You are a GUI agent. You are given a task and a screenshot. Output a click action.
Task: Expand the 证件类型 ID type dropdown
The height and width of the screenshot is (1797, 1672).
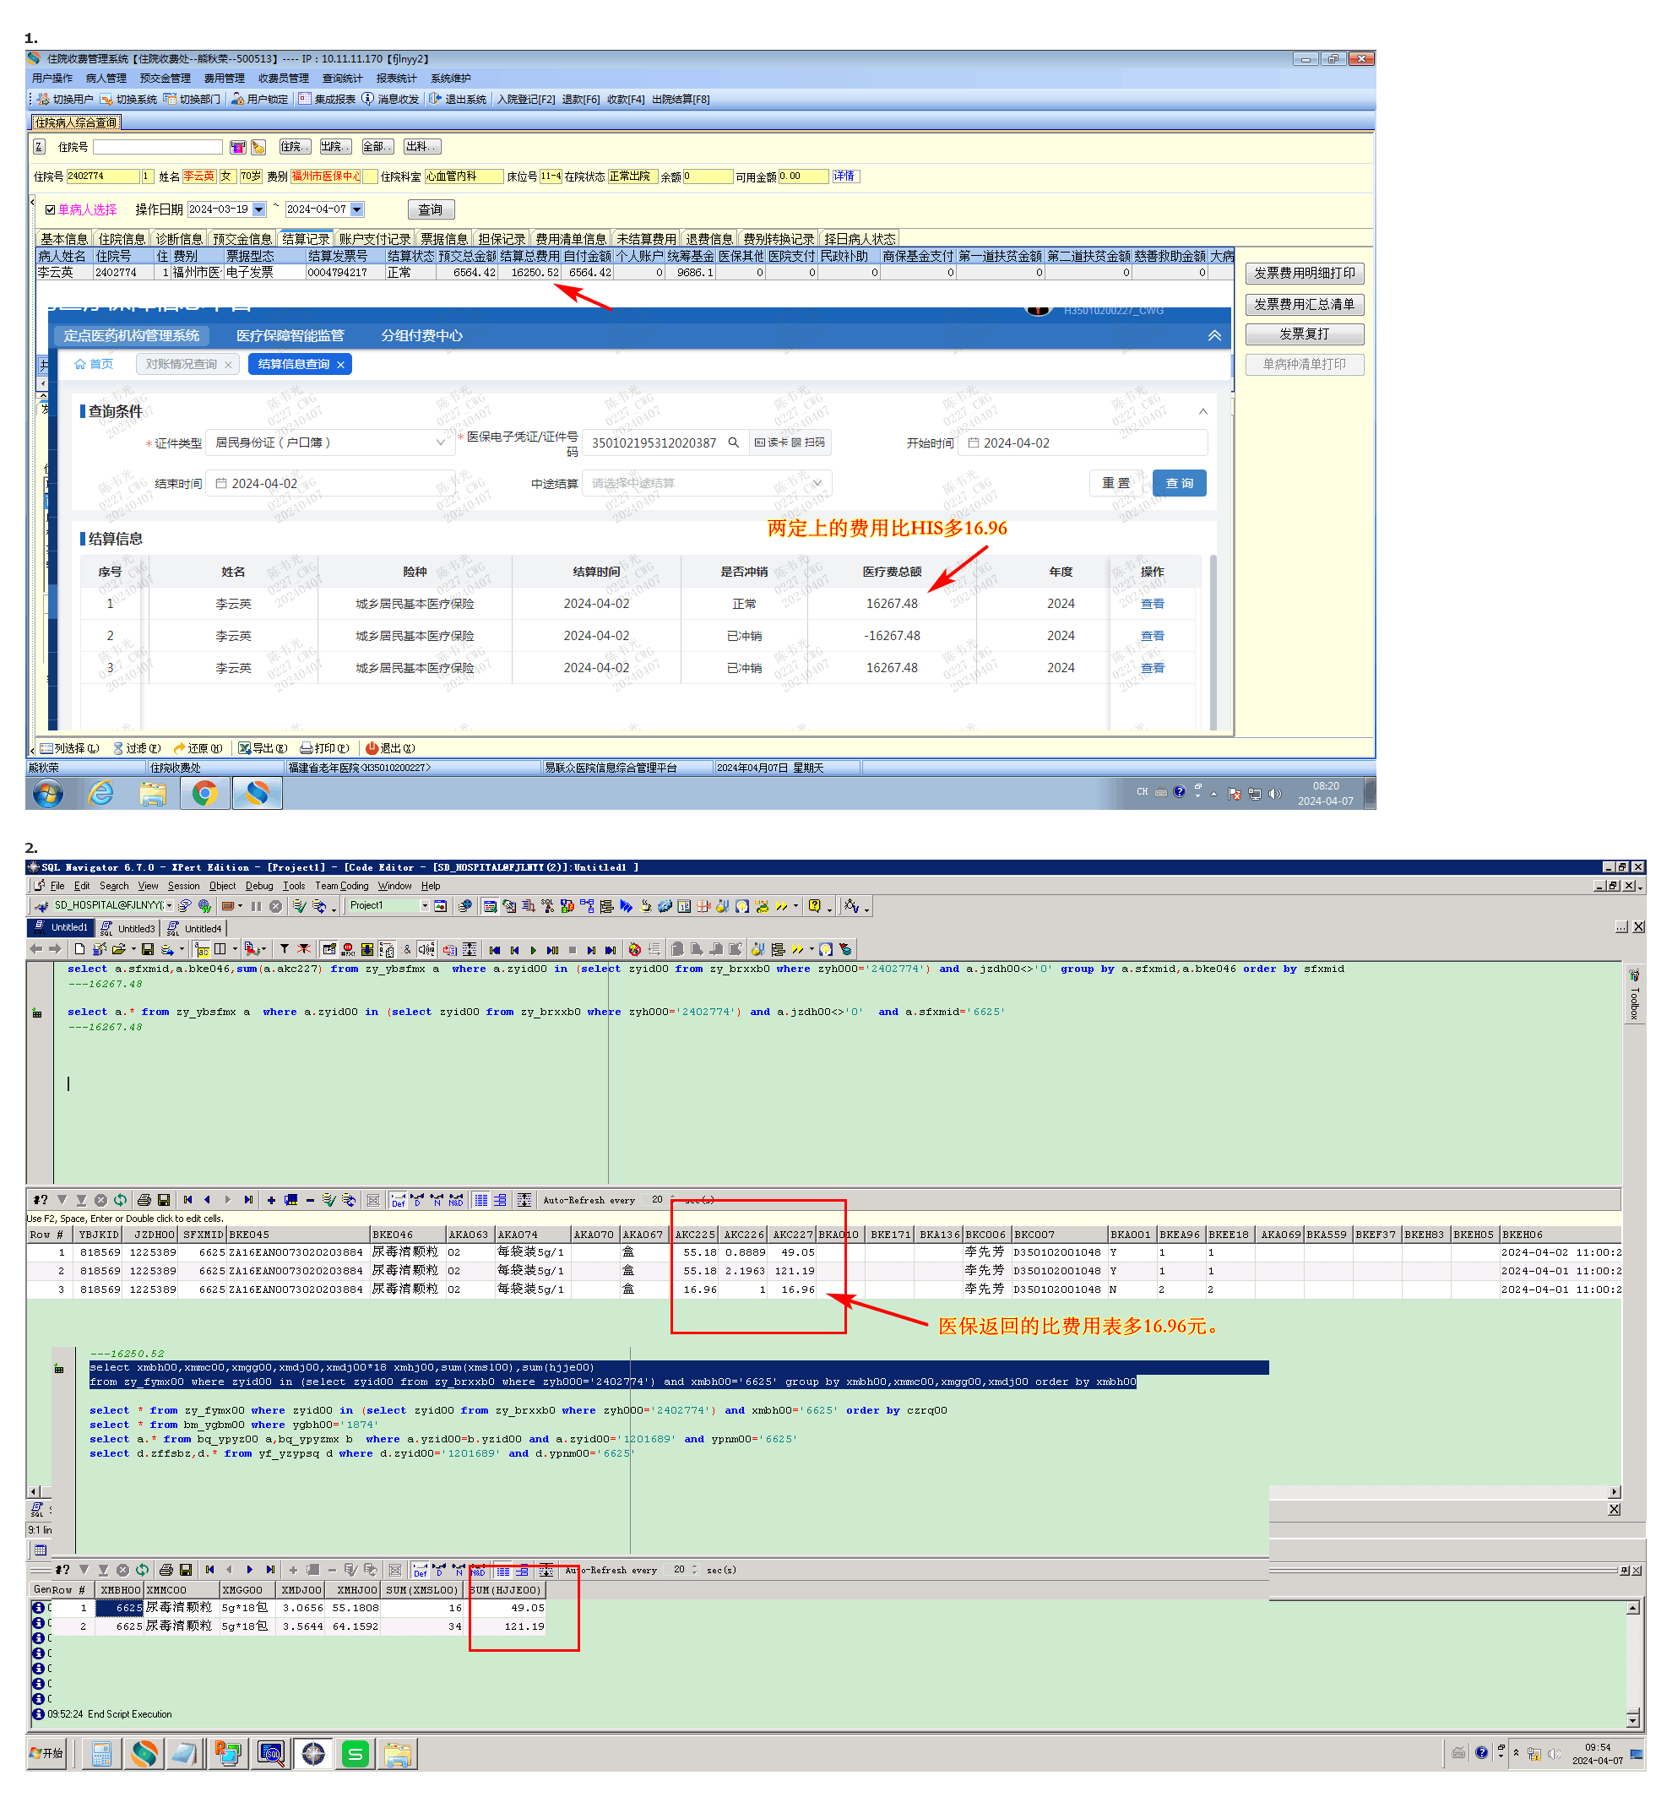tap(440, 443)
